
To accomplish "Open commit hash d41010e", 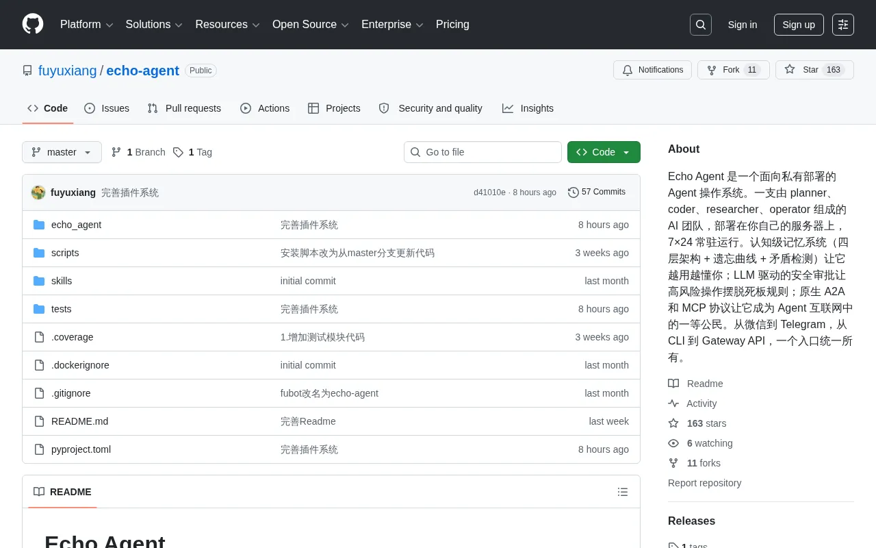I will click(x=489, y=192).
